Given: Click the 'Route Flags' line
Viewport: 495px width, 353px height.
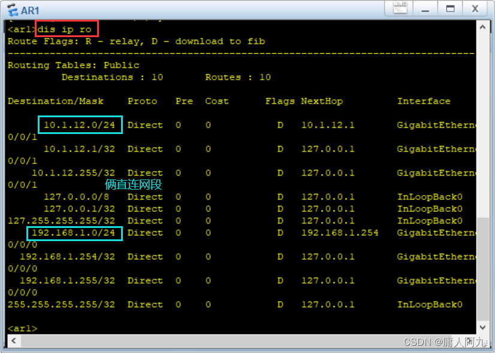Looking at the screenshot, I should [x=136, y=41].
